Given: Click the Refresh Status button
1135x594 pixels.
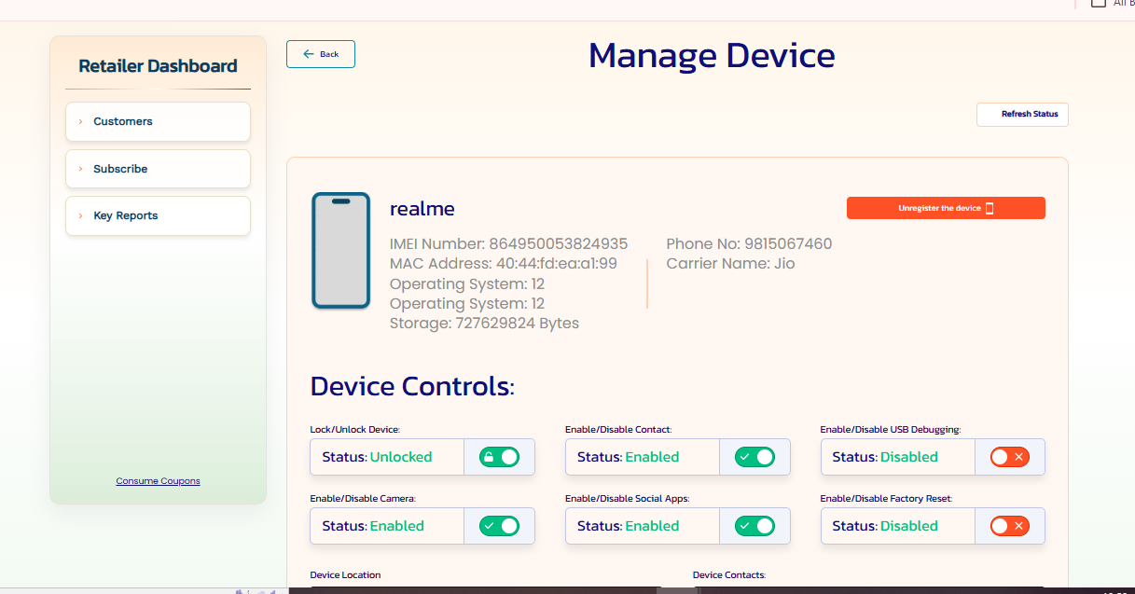Looking at the screenshot, I should pos(1022,114).
